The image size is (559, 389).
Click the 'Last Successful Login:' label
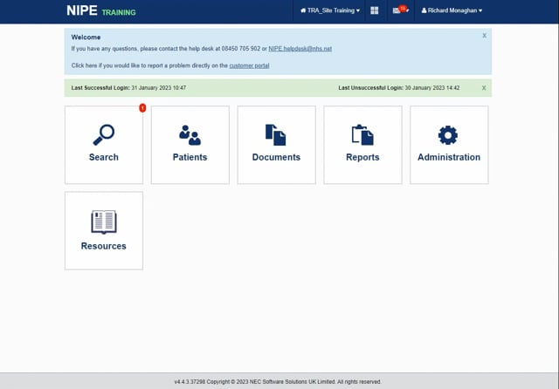coord(100,88)
